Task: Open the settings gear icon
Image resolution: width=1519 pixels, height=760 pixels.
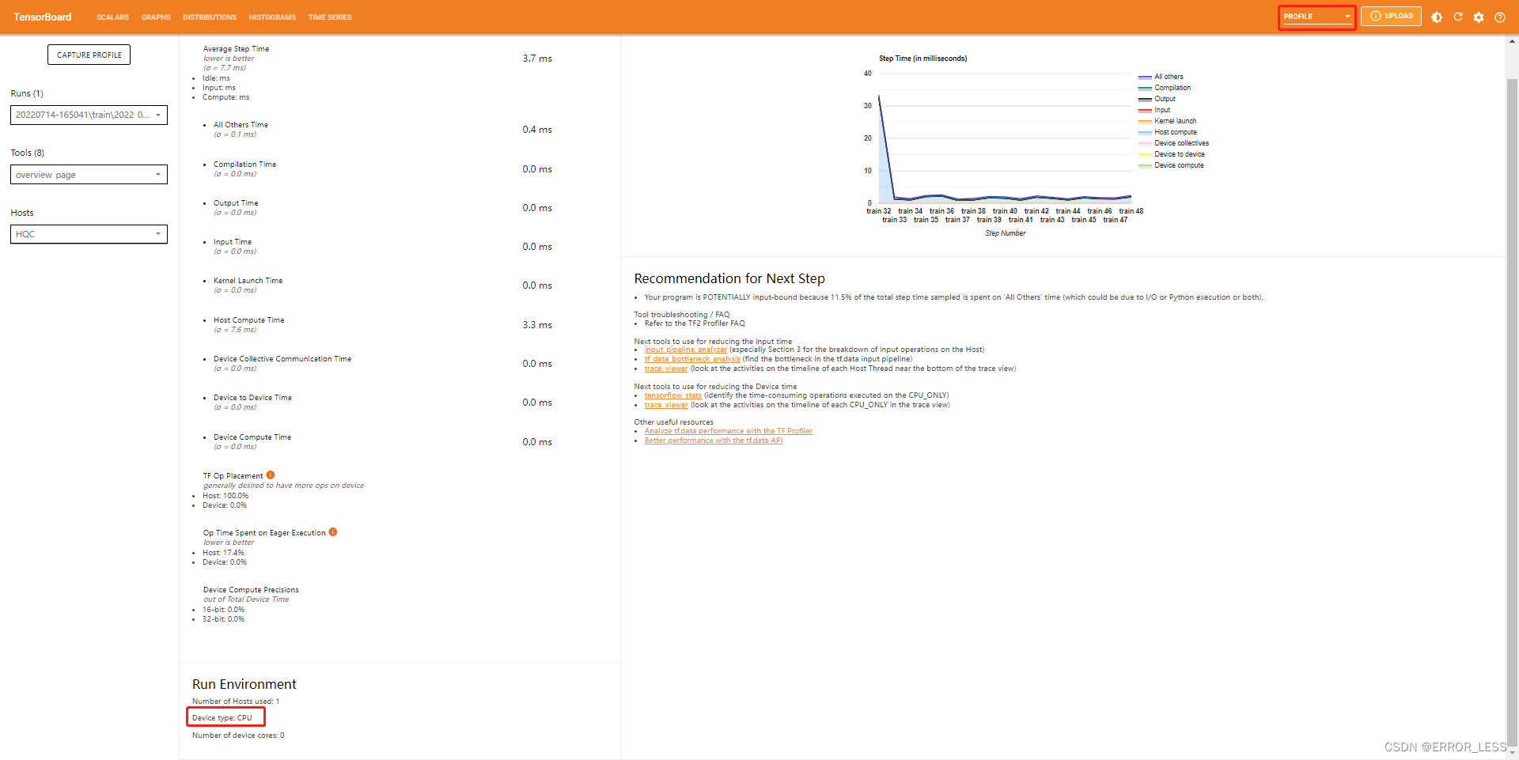Action: [1479, 17]
